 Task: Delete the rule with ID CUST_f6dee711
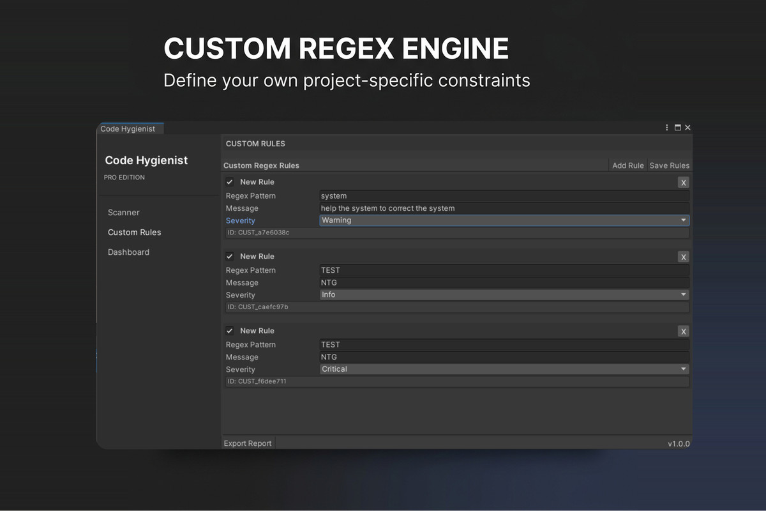[x=684, y=332]
